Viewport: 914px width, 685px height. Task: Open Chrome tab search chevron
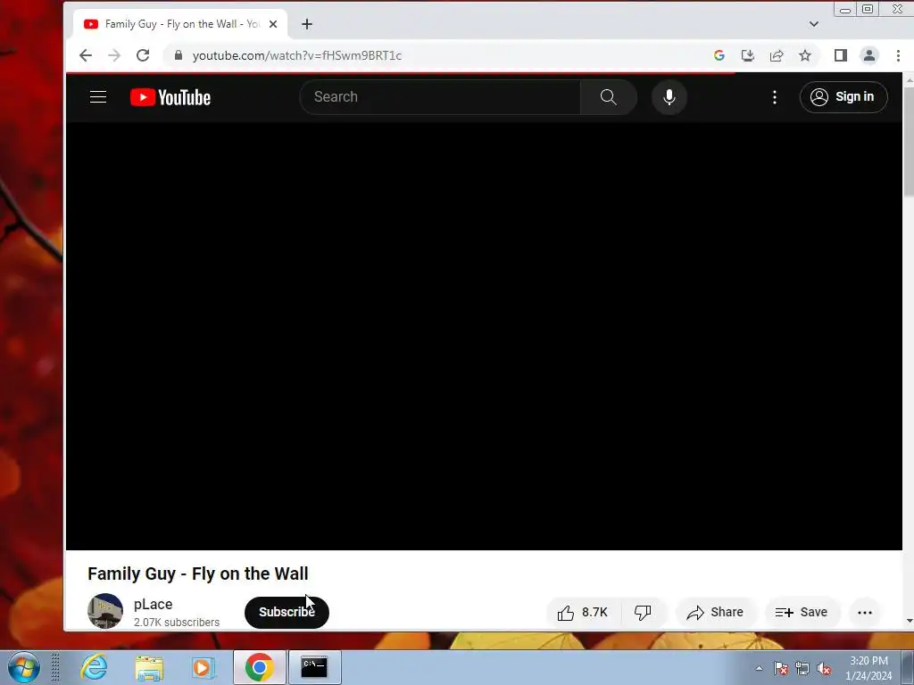[814, 24]
